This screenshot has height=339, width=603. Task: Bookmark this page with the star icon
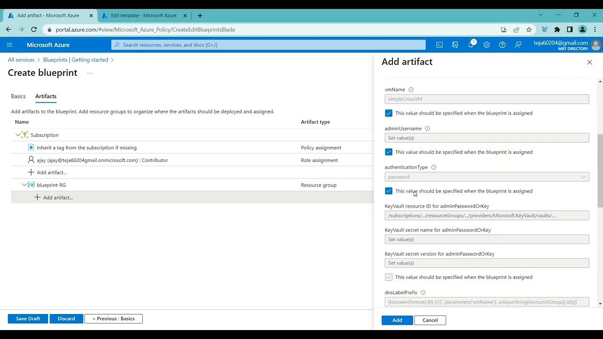(529, 29)
